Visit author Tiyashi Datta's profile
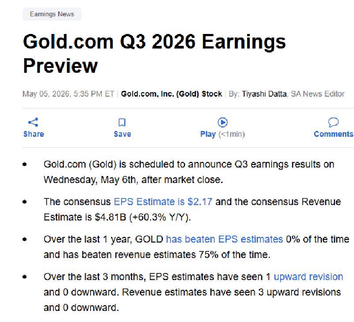 tap(264, 94)
